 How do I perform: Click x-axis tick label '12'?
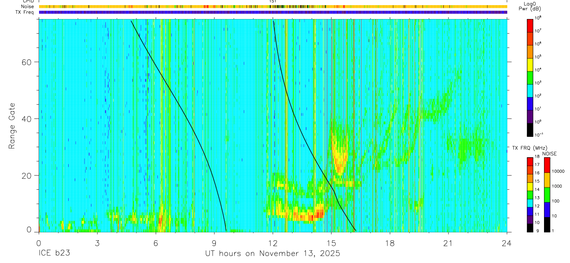point(273,243)
